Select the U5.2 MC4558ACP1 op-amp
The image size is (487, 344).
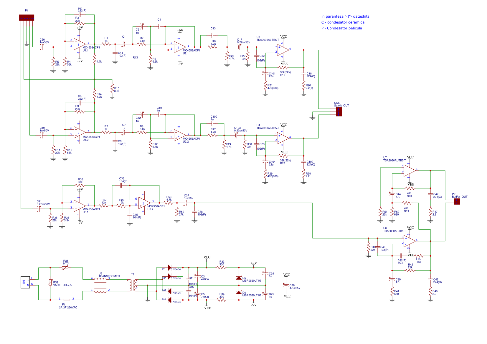coord(144,203)
